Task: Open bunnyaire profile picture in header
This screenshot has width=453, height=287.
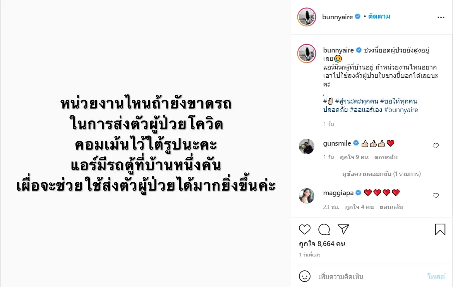Action: 307,17
